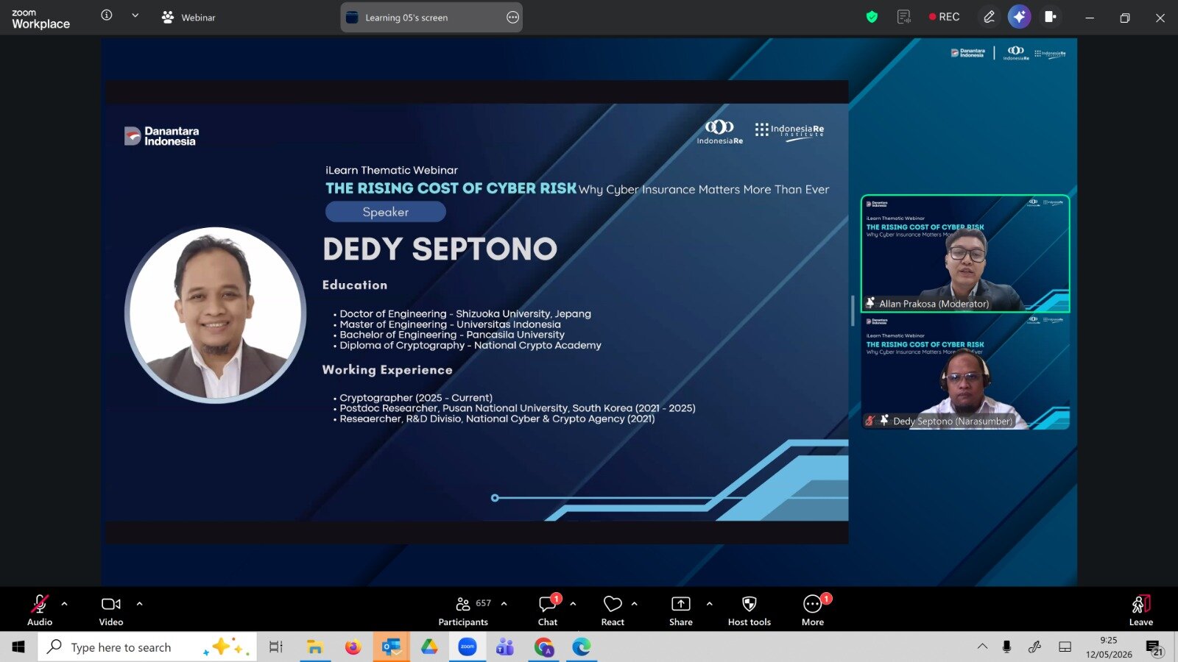This screenshot has height=662, width=1178.
Task: Switch to Zoom taskbar icon
Action: (x=468, y=647)
